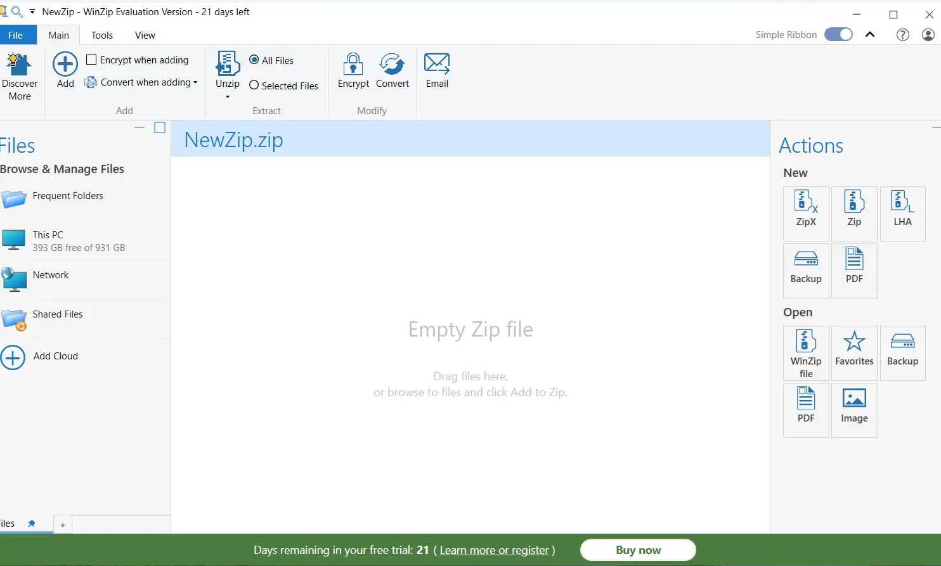The width and height of the screenshot is (941, 566).
Task: Minimize the Actions pane
Action: pos(936,127)
